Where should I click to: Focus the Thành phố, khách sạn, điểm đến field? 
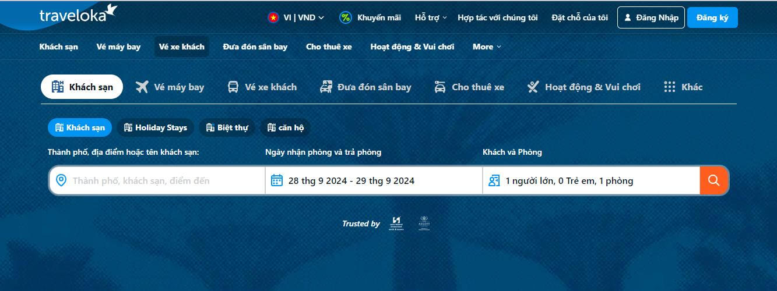[x=157, y=180]
